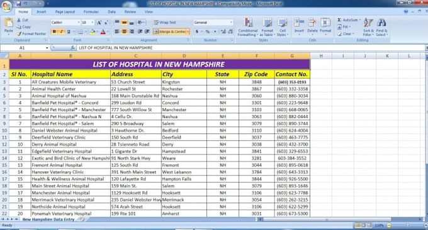Click the formula bar input field
The width and height of the screenshot is (428, 230).
point(251,48)
